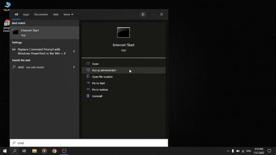Image resolution: width=276 pixels, height=155 pixels.
Task: Switch to the Apps search tab
Action: coord(26,14)
